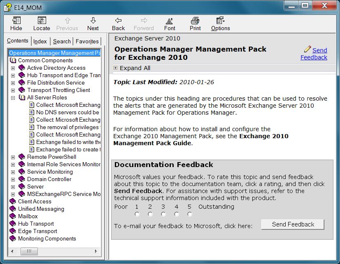Click the Print icon

(195, 21)
